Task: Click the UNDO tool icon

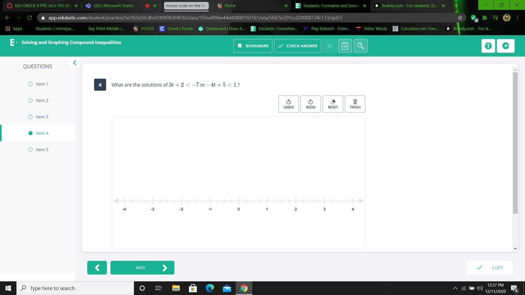Action: [288, 102]
